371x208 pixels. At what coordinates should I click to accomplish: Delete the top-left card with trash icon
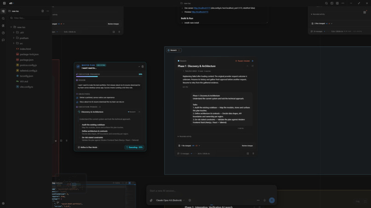click(x=119, y=32)
